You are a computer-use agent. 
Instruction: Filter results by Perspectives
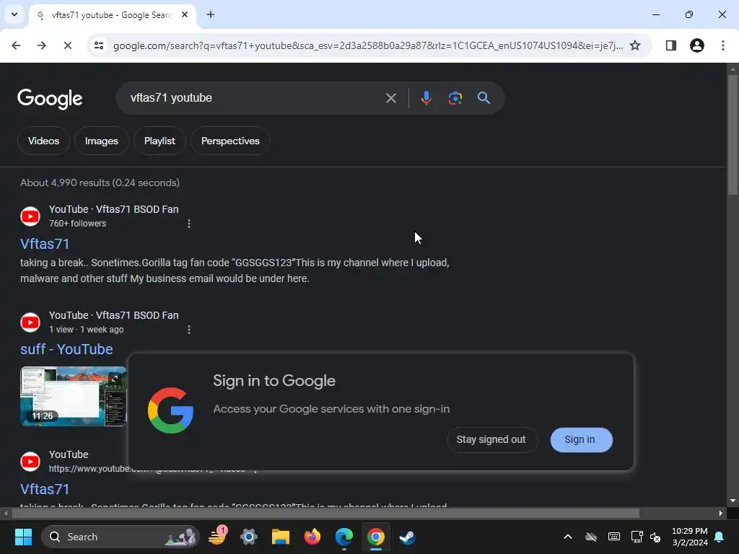click(x=230, y=141)
